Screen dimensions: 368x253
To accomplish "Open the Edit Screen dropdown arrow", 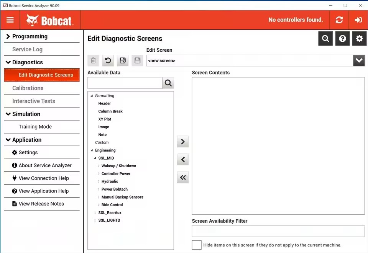I will pos(359,60).
